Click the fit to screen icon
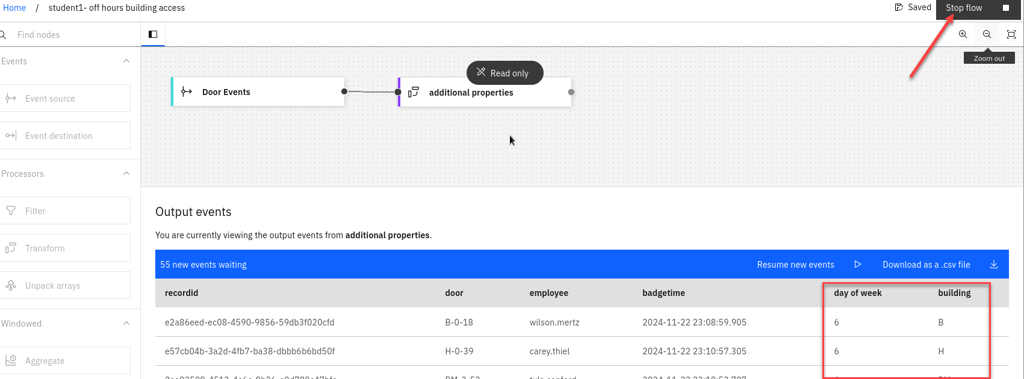1024x379 pixels. tap(1011, 34)
